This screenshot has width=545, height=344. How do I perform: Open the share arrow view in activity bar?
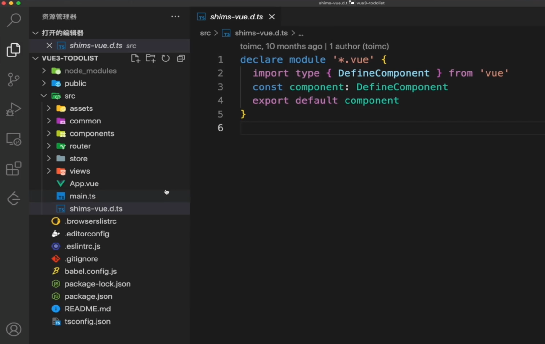(14, 198)
